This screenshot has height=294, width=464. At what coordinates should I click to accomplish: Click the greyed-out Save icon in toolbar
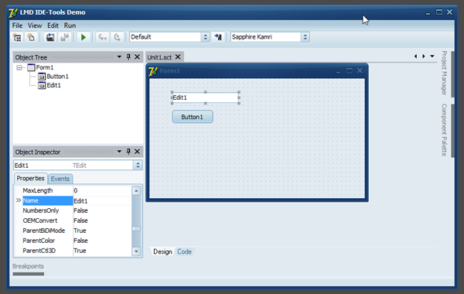click(64, 37)
